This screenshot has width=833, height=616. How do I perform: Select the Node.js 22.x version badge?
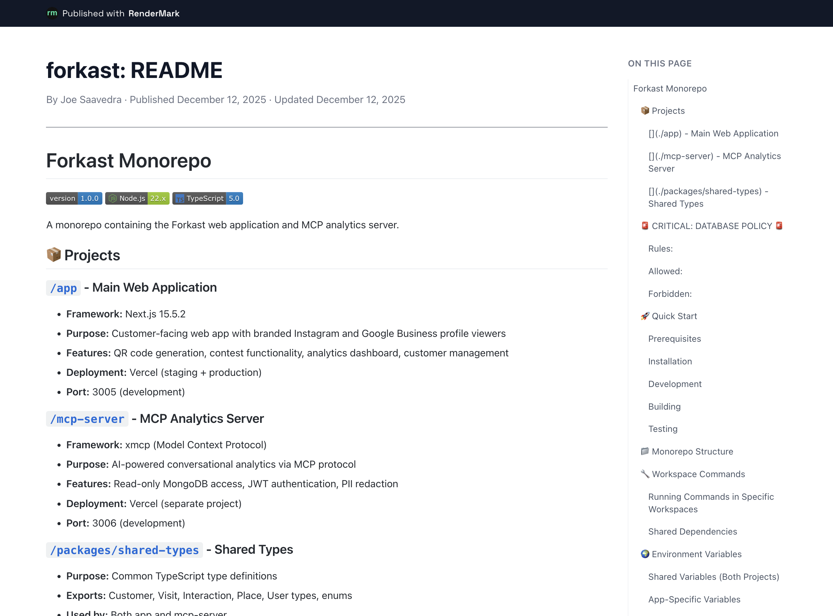(x=137, y=198)
